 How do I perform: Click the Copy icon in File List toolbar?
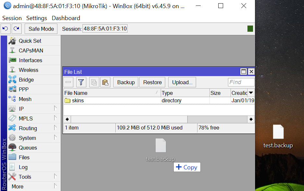point(94,82)
